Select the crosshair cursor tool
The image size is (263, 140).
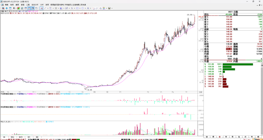point(7,8)
